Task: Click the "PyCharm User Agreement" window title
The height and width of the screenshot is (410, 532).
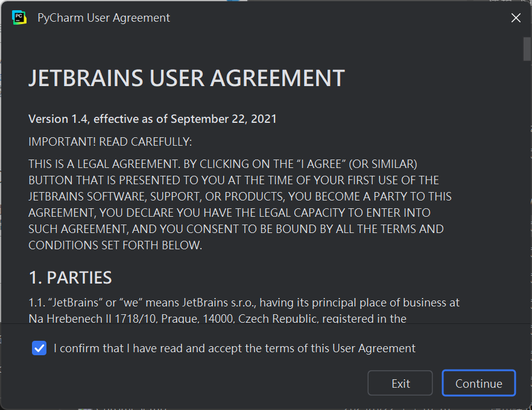Action: tap(104, 17)
